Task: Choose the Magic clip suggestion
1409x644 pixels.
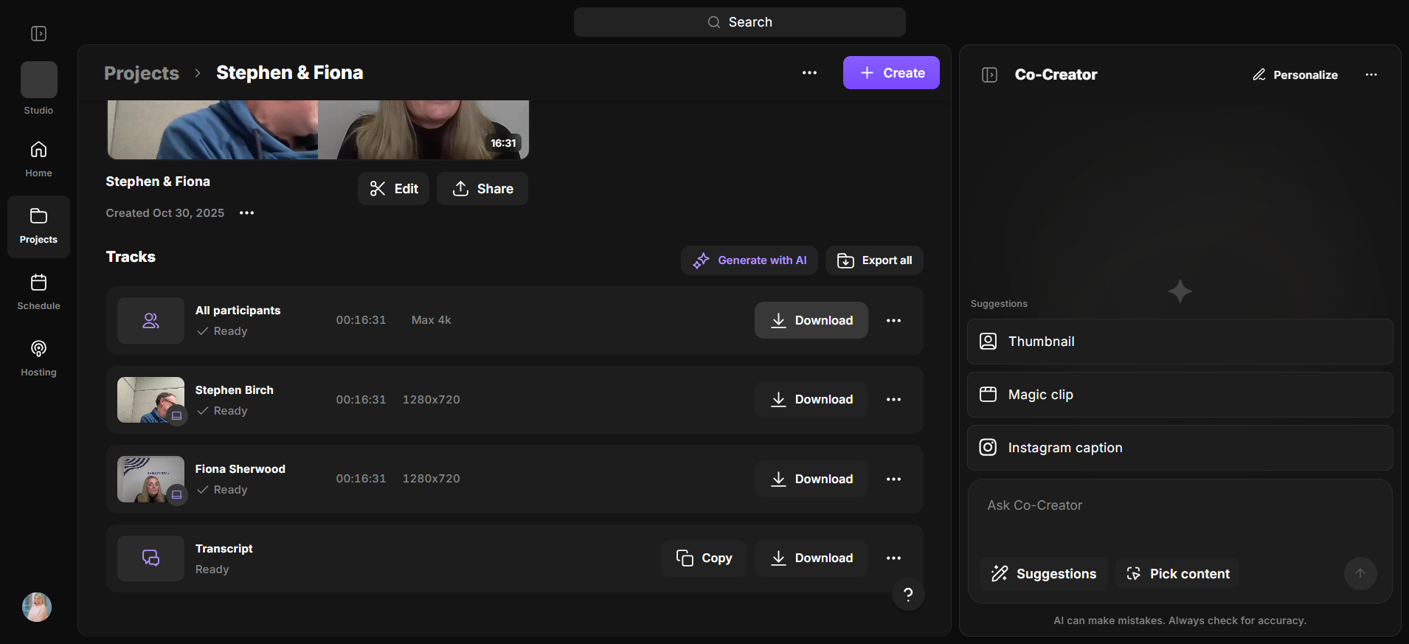Action: coord(1180,395)
